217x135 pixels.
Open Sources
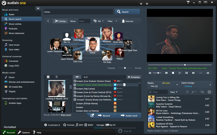click(x=128, y=21)
